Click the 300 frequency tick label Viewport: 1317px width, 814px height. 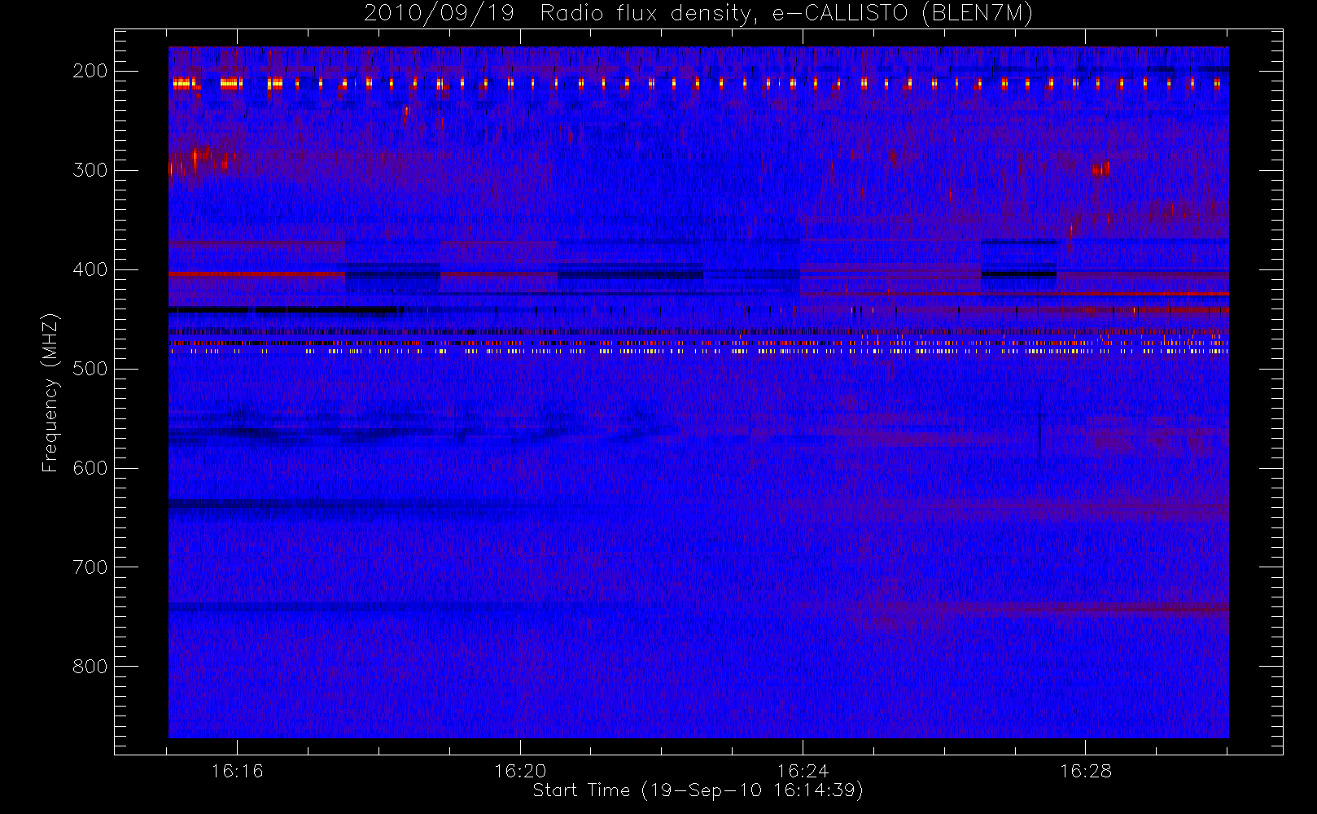pyautogui.click(x=90, y=170)
